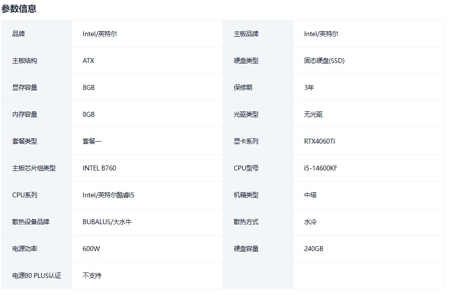This screenshot has width=452, height=295.
Task: Click the 电源80 PLUS认证 label cell
Action: (37, 275)
